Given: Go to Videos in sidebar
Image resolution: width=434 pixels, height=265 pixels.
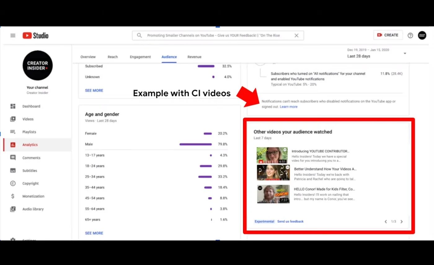Looking at the screenshot, I should pyautogui.click(x=37, y=119).
